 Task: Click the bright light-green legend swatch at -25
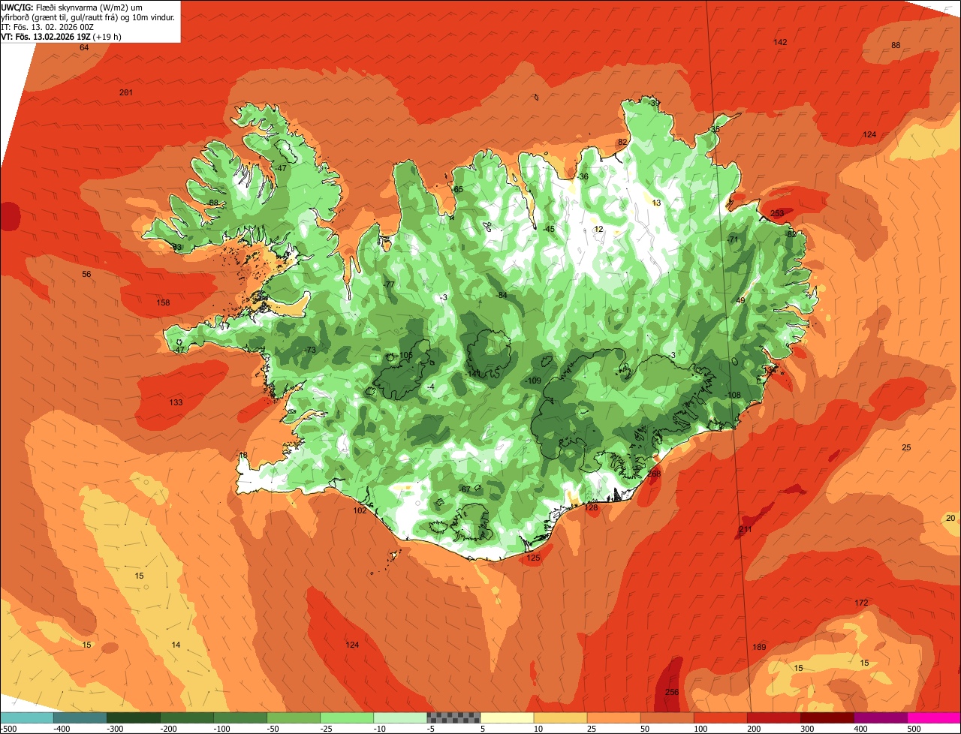tap(347, 717)
